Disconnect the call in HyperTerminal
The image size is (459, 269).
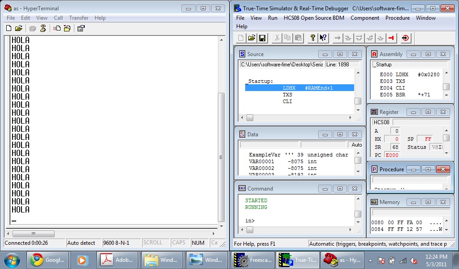coord(43,28)
